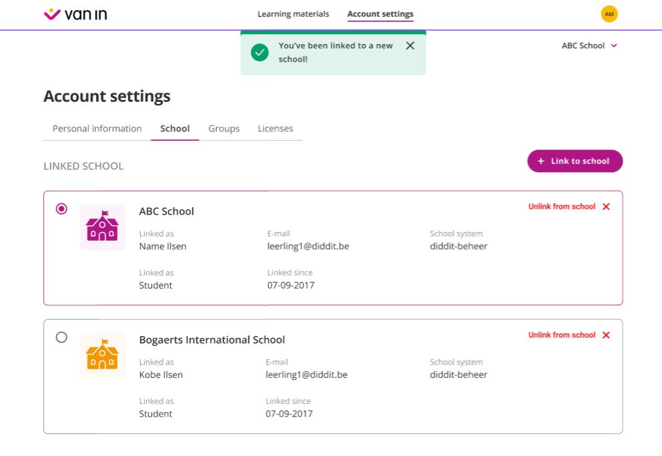Open the Groups tab
This screenshot has height=456, width=662.
pos(224,129)
